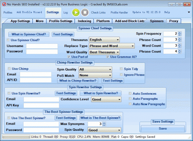Click the Settings Saved status text

coord(145,137)
